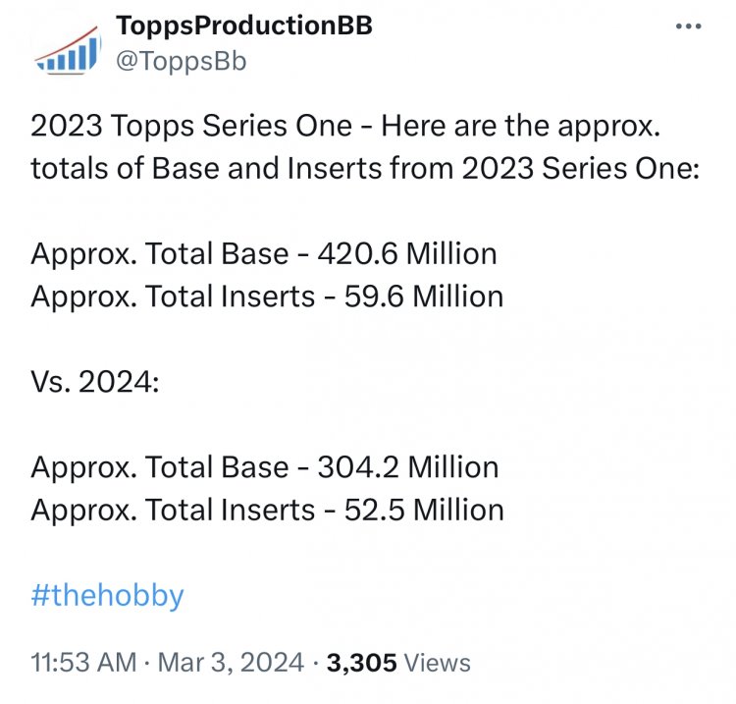The width and height of the screenshot is (736, 704).
Task: Click 'Approx. Total Inserts' label beside 59.6
Action: (x=173, y=297)
